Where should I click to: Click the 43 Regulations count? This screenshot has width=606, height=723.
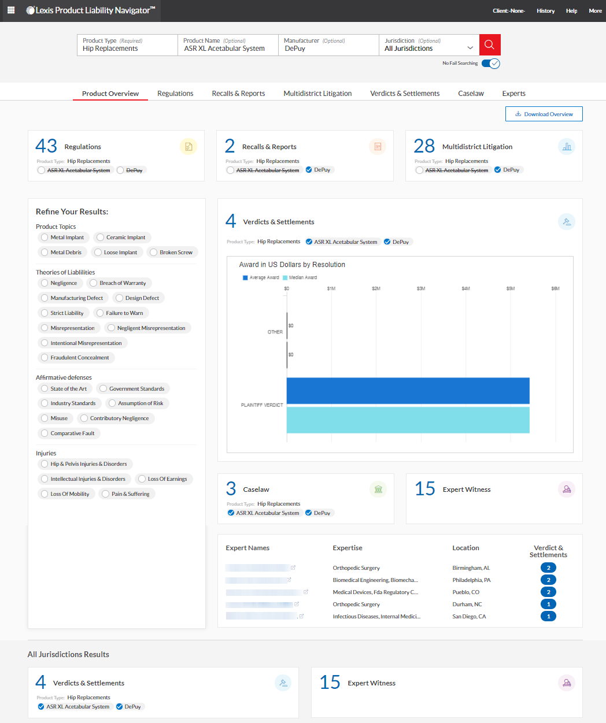(46, 146)
